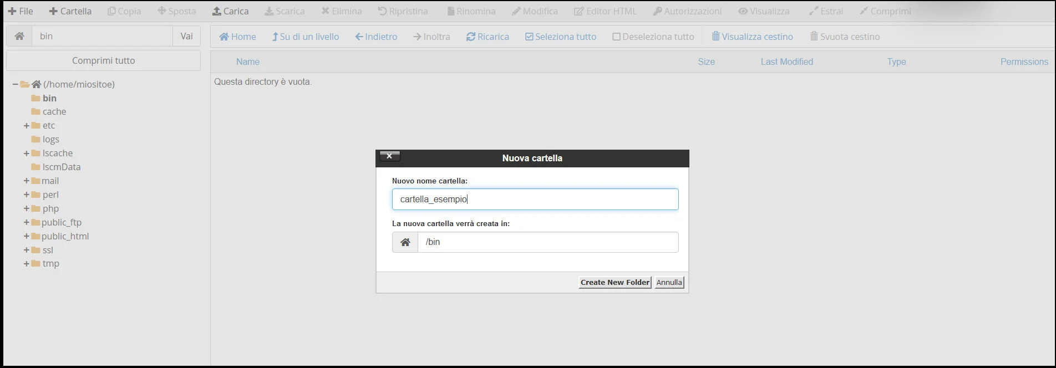Image resolution: width=1056 pixels, height=368 pixels.
Task: Open the Carica upload option
Action: pos(231,11)
